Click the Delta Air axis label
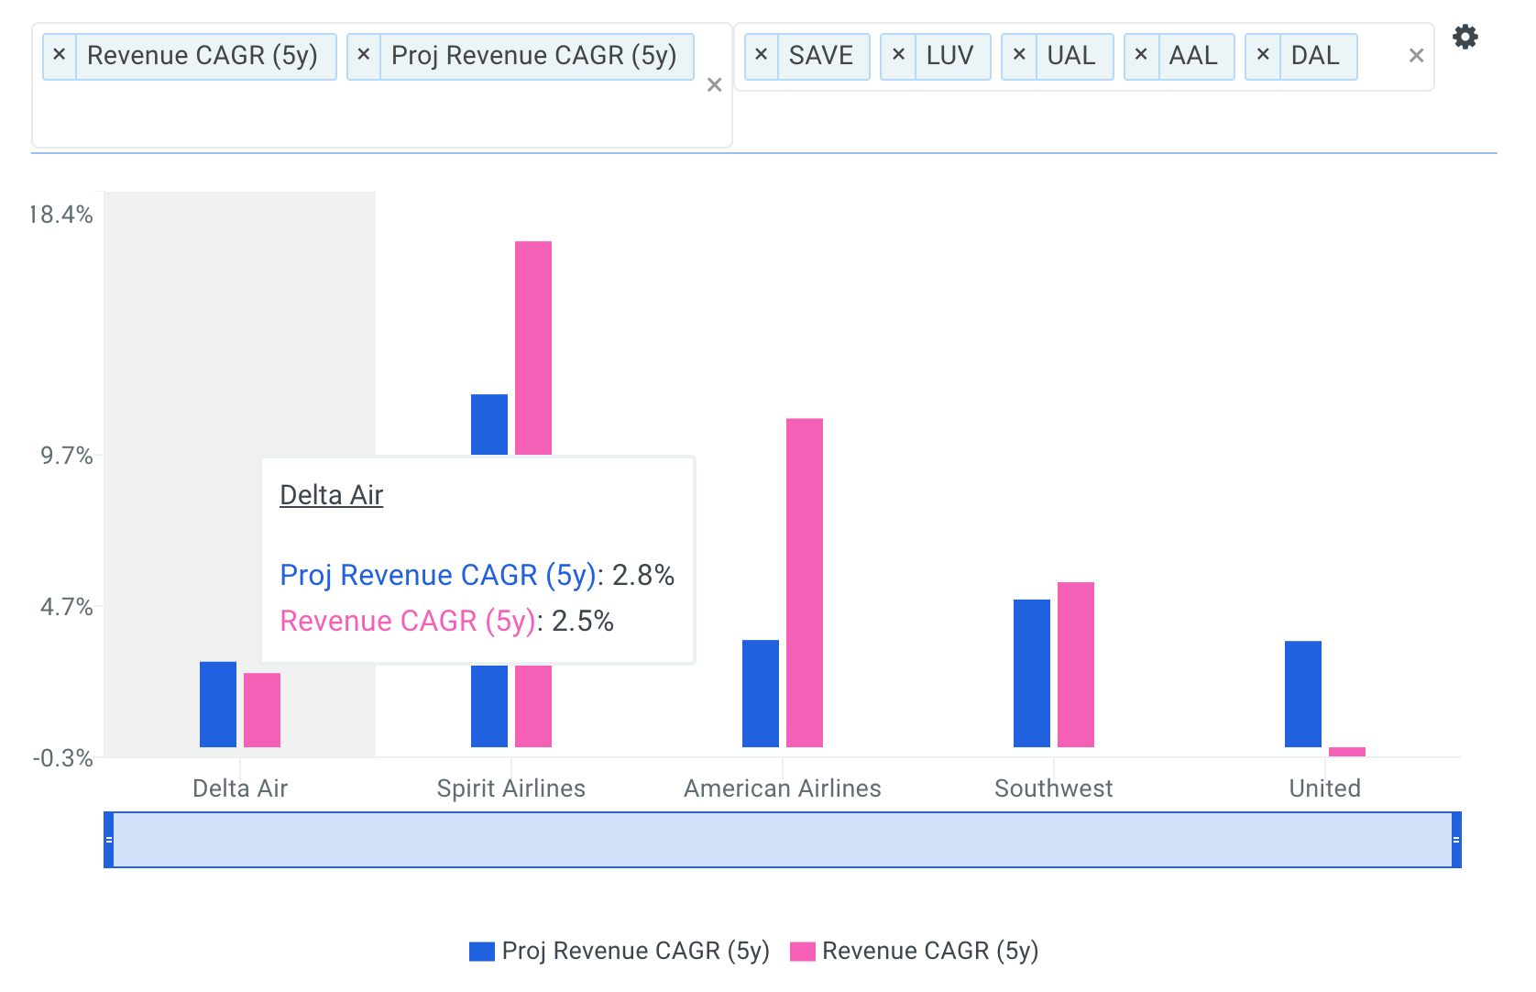 tap(240, 788)
